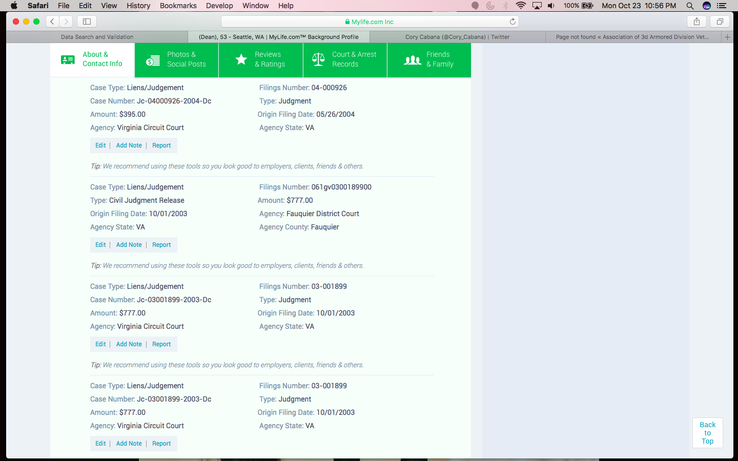Open the Safari share button
The width and height of the screenshot is (738, 461).
696,22
